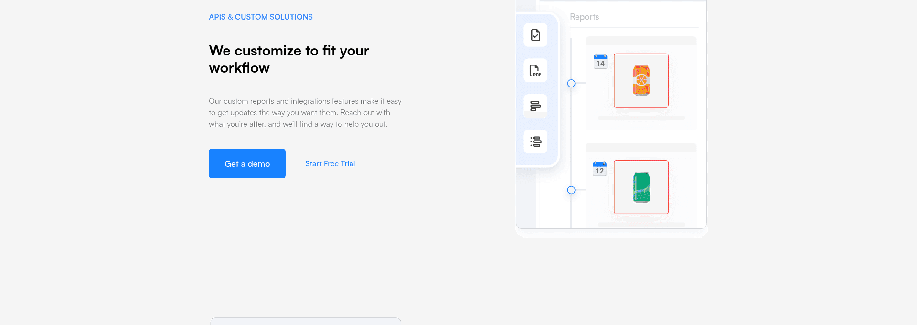Click the timeline marker beside the orange can

[x=571, y=84]
